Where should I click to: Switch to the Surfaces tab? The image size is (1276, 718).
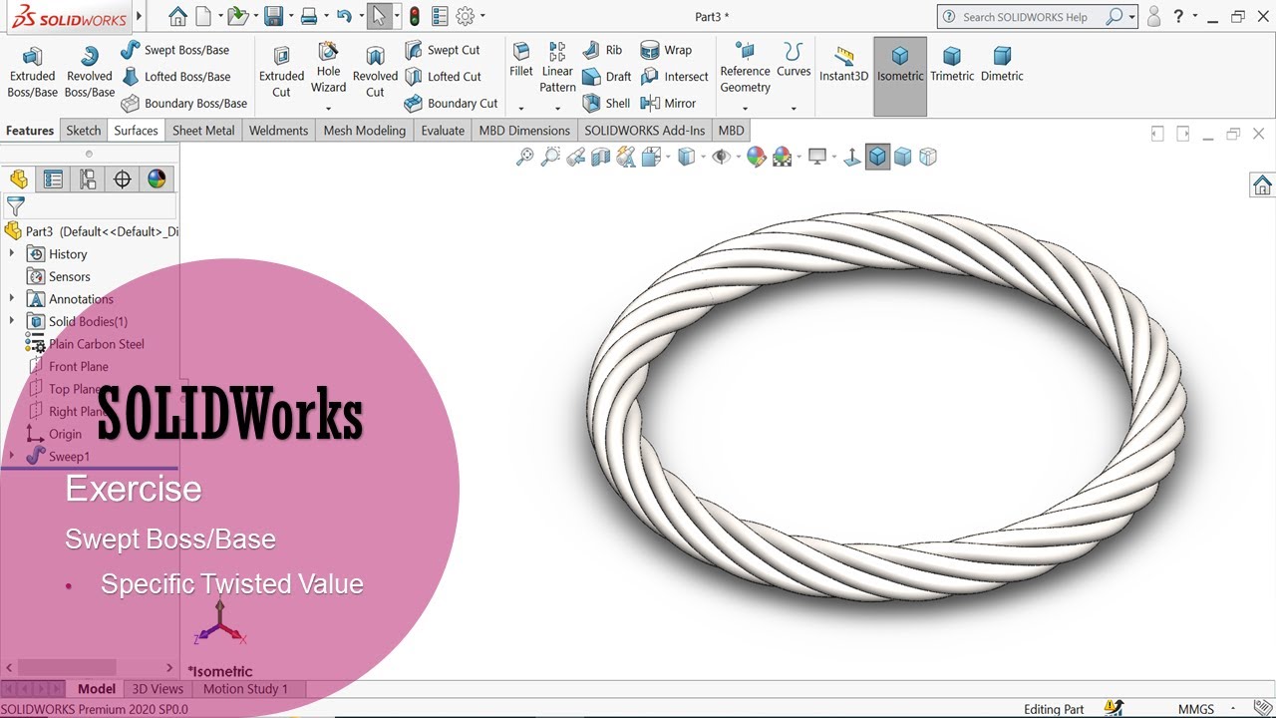pyautogui.click(x=136, y=131)
